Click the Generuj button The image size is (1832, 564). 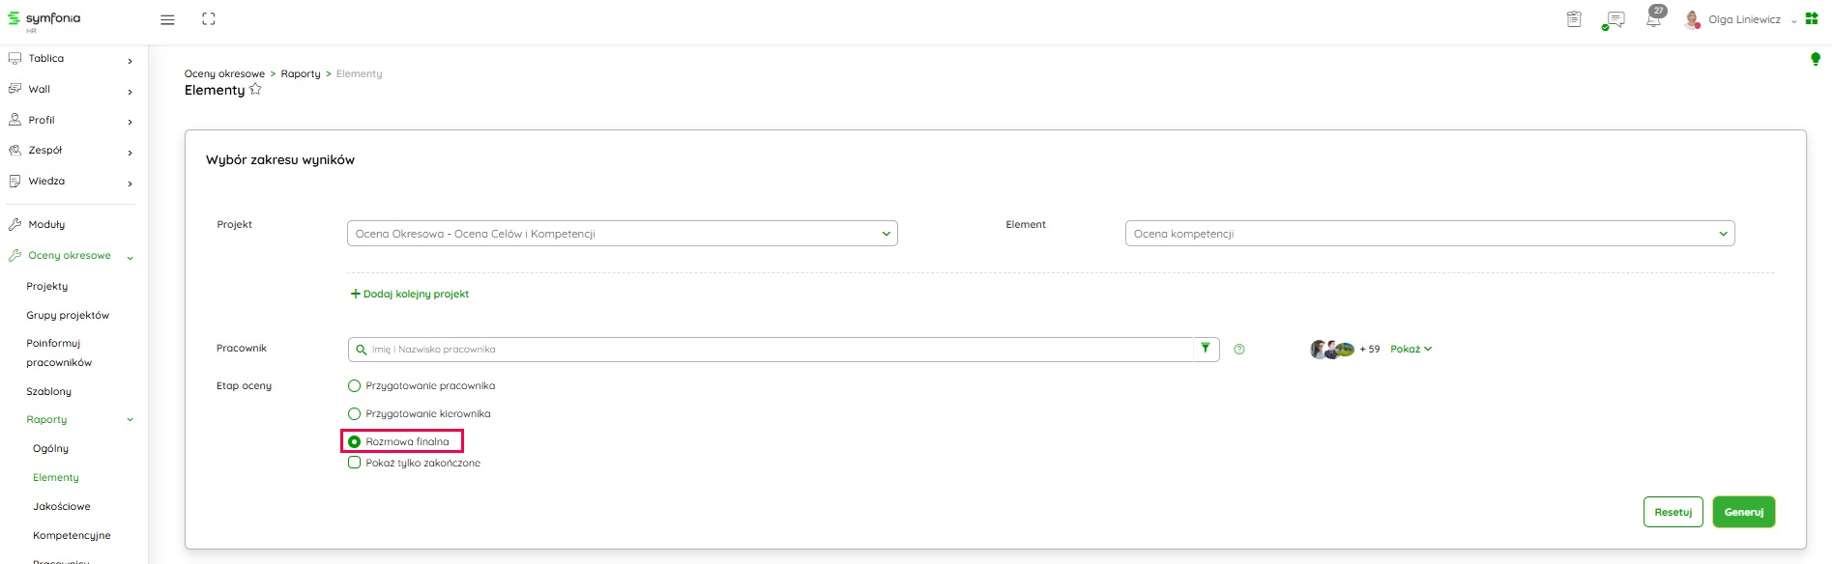[1743, 512]
